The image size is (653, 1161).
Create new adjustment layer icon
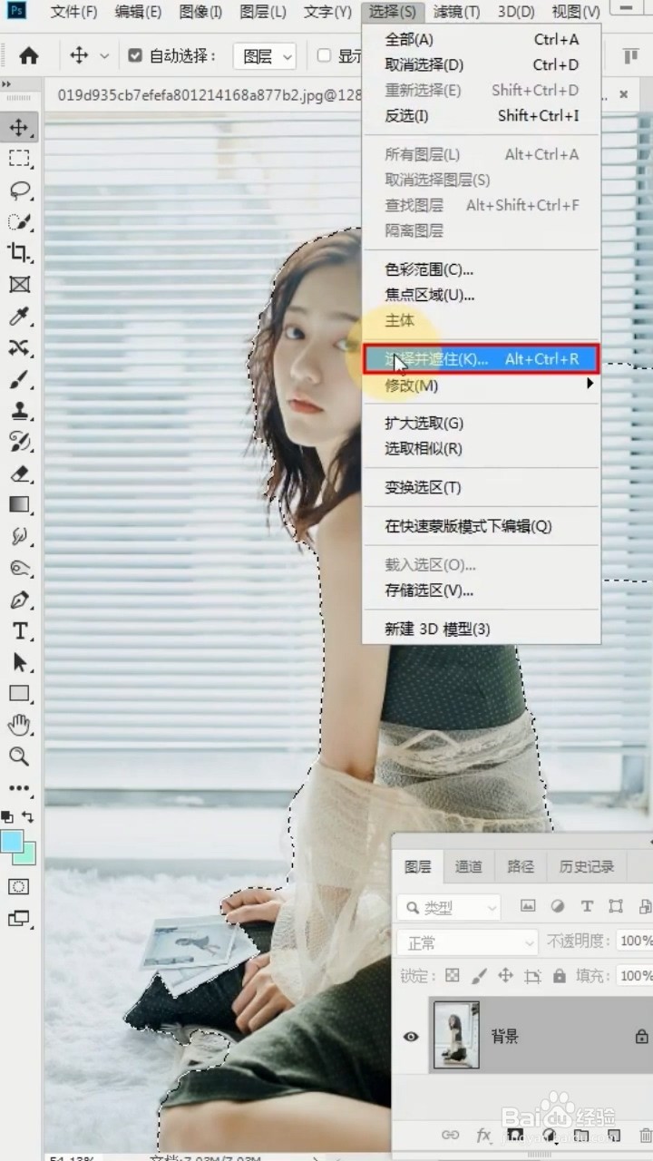[x=550, y=1135]
